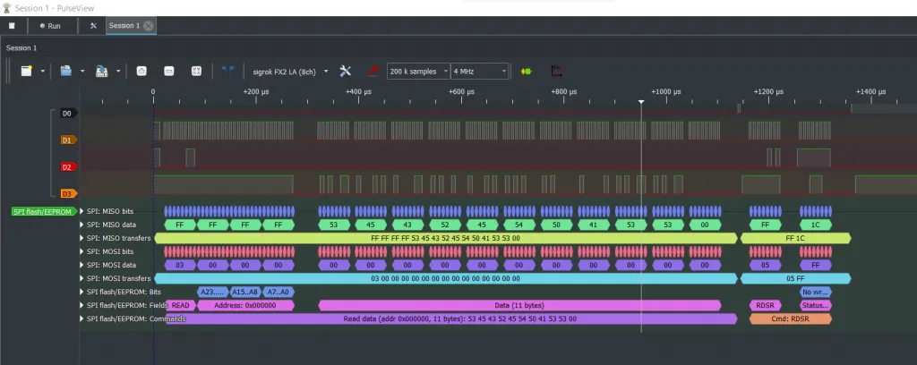
Task: Open device configuration with the wrench icon
Action: tap(346, 71)
